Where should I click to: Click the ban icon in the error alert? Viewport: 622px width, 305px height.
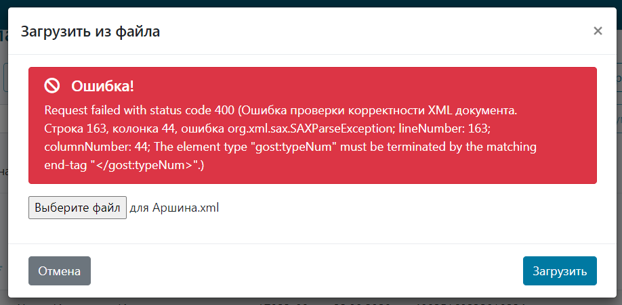coord(52,86)
